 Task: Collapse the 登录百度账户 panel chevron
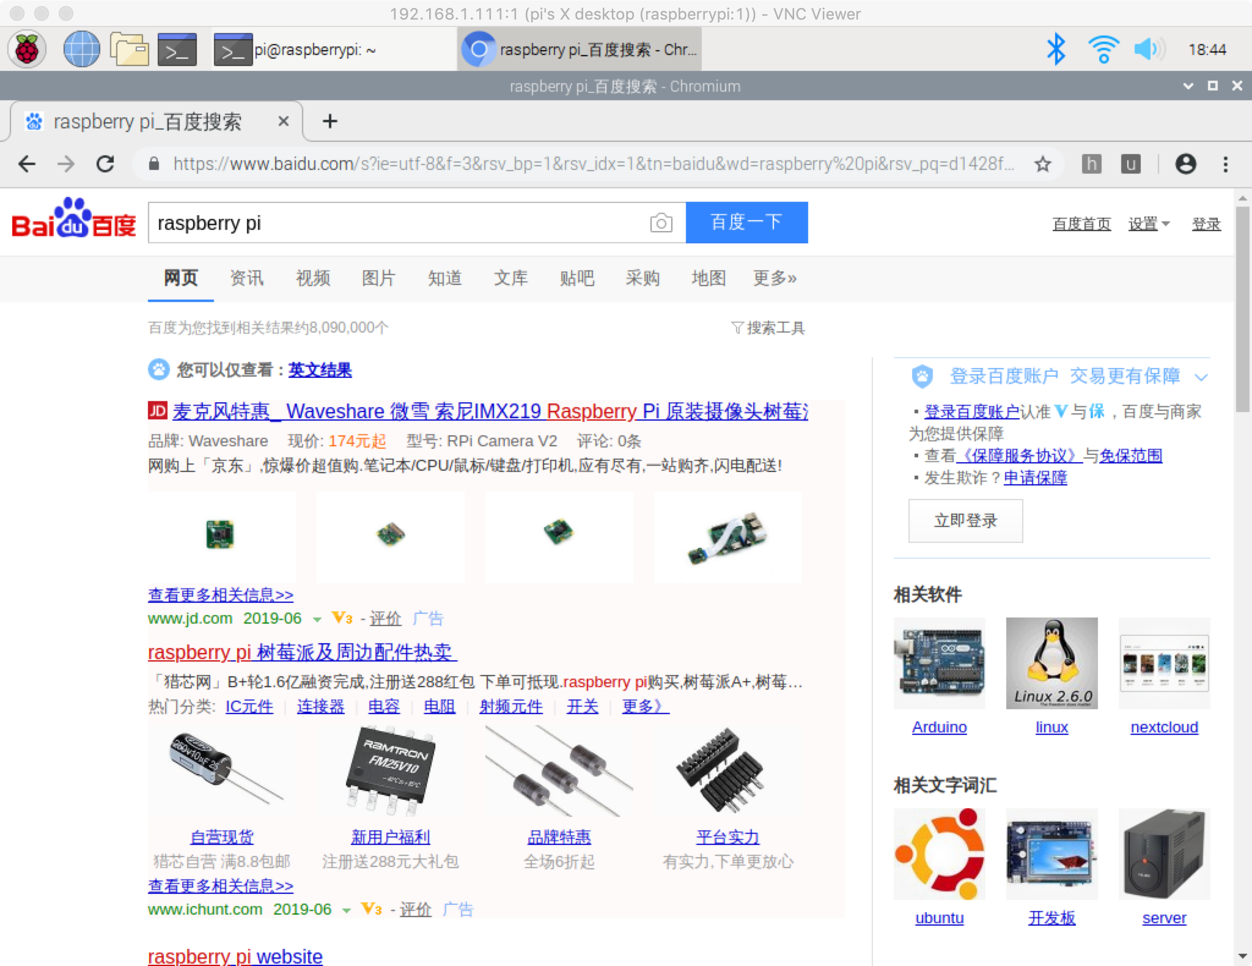click(1201, 377)
